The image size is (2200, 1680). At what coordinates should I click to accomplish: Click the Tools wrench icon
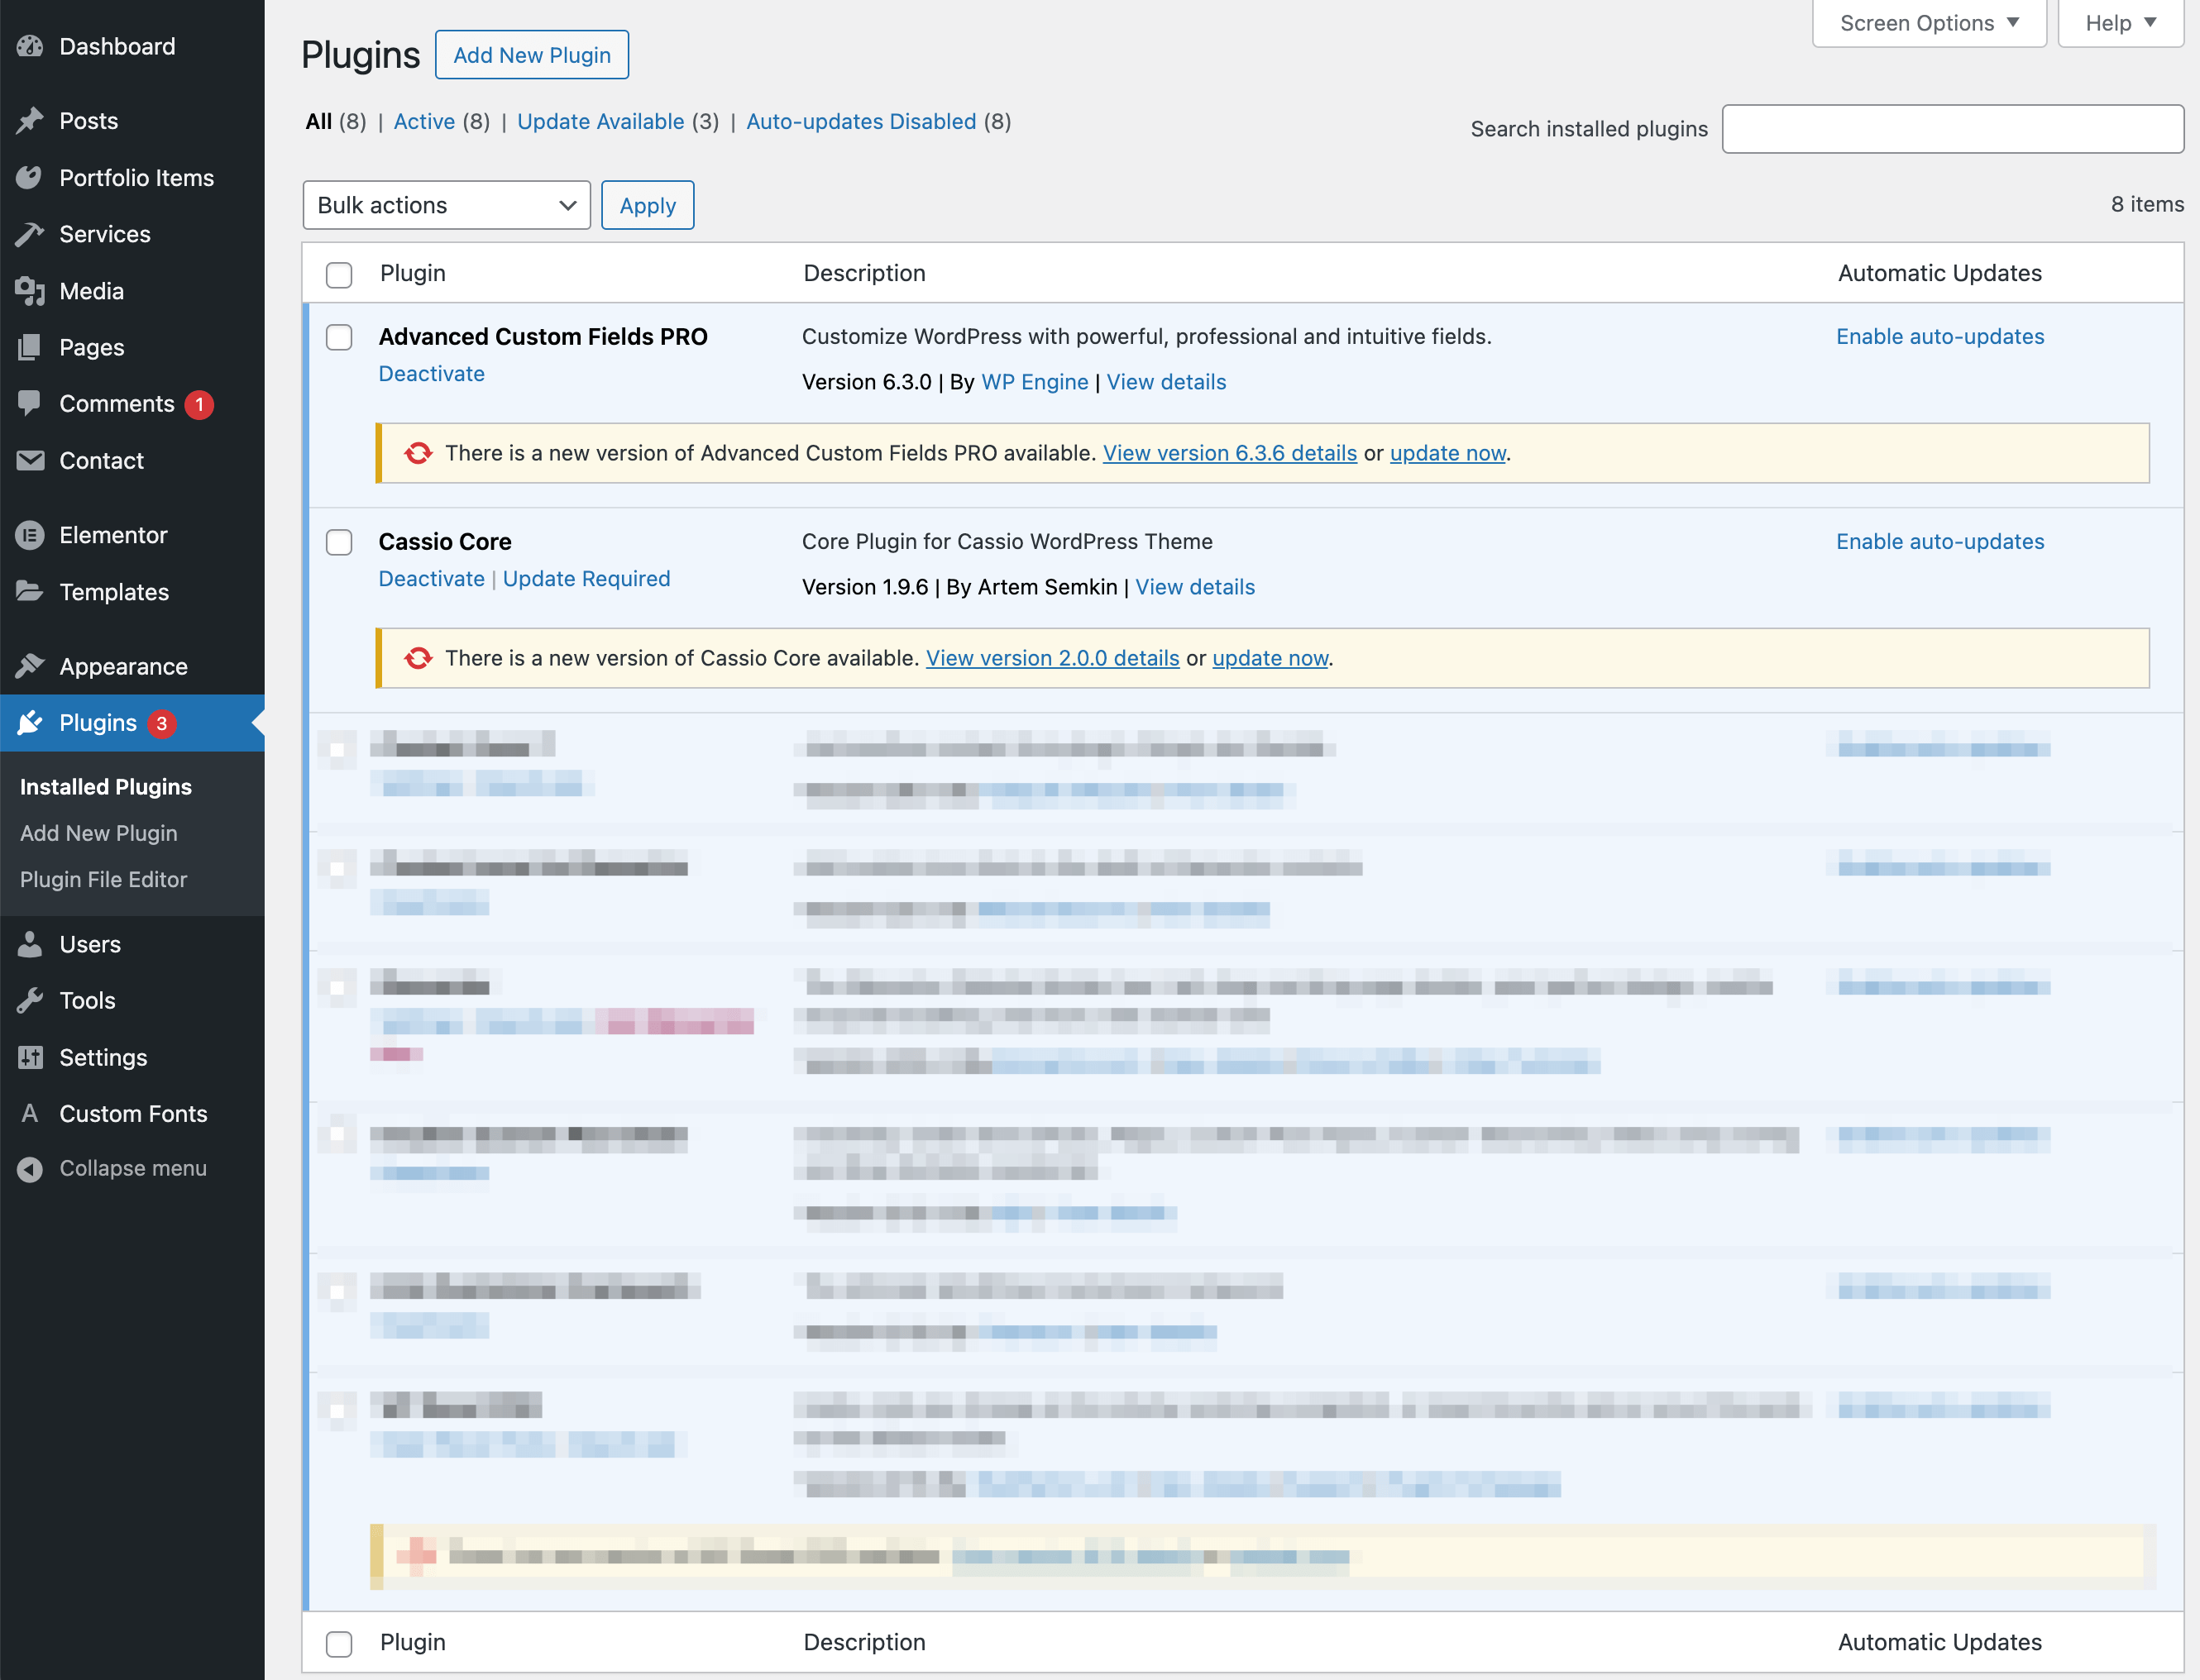[30, 1000]
